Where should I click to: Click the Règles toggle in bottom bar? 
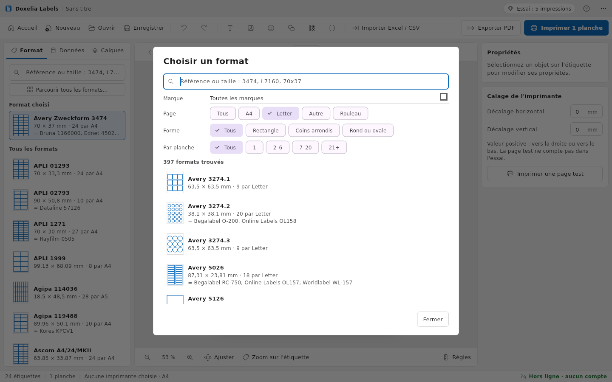click(x=457, y=357)
